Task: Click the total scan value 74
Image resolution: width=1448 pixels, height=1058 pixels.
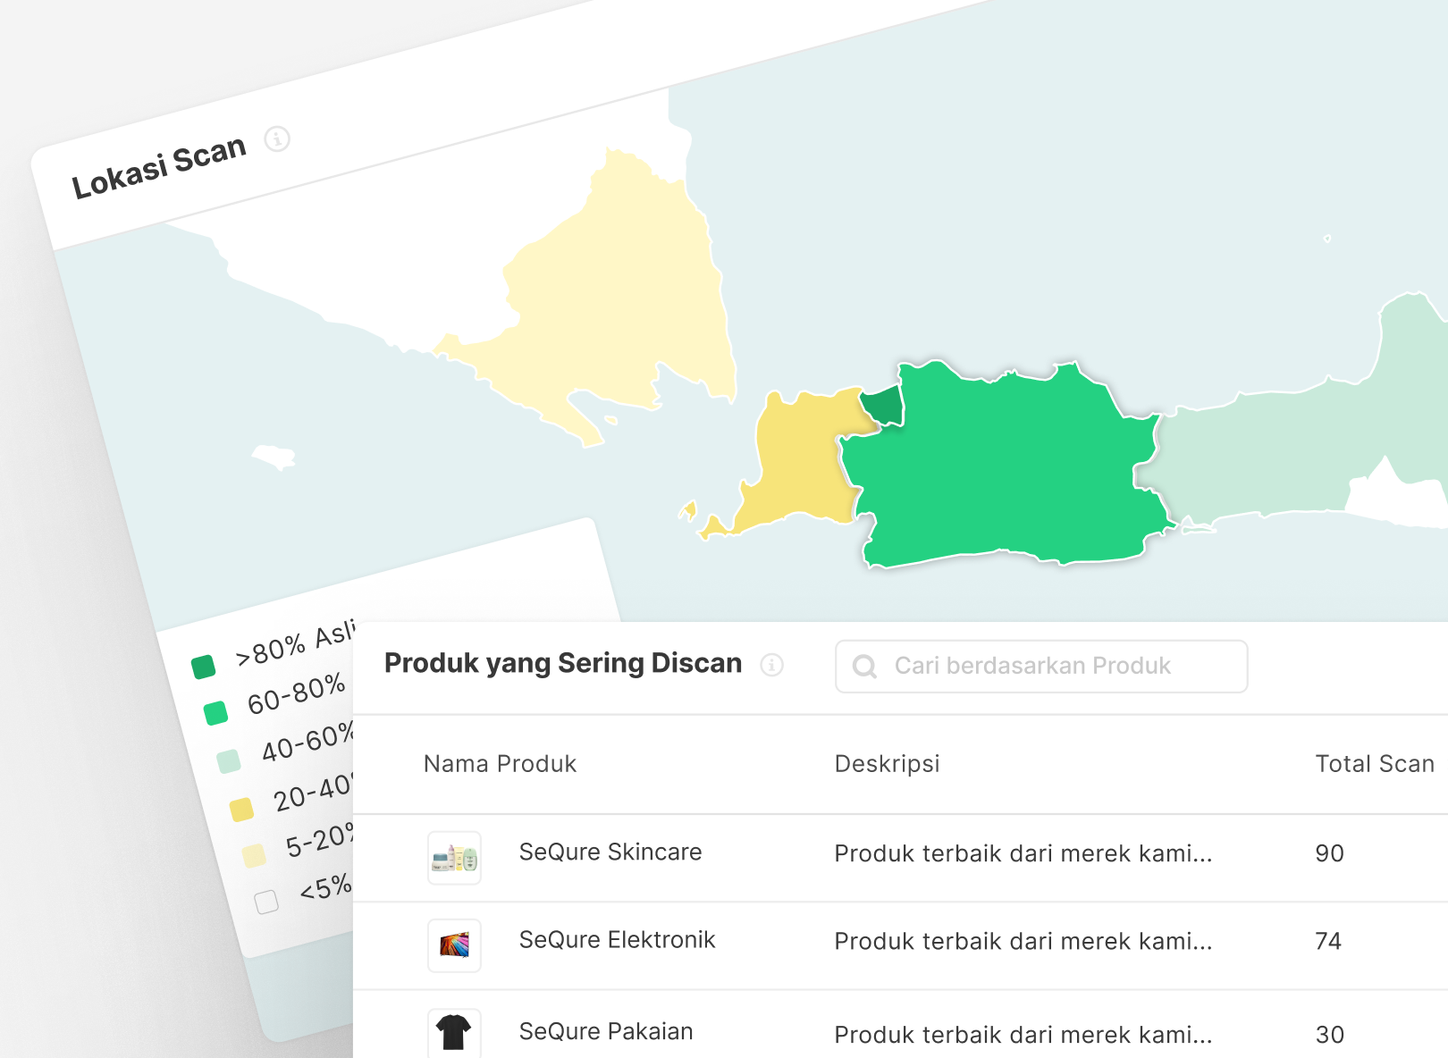Action: (x=1328, y=941)
